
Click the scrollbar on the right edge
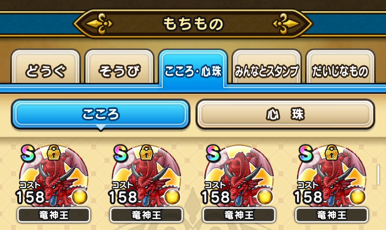(378, 175)
